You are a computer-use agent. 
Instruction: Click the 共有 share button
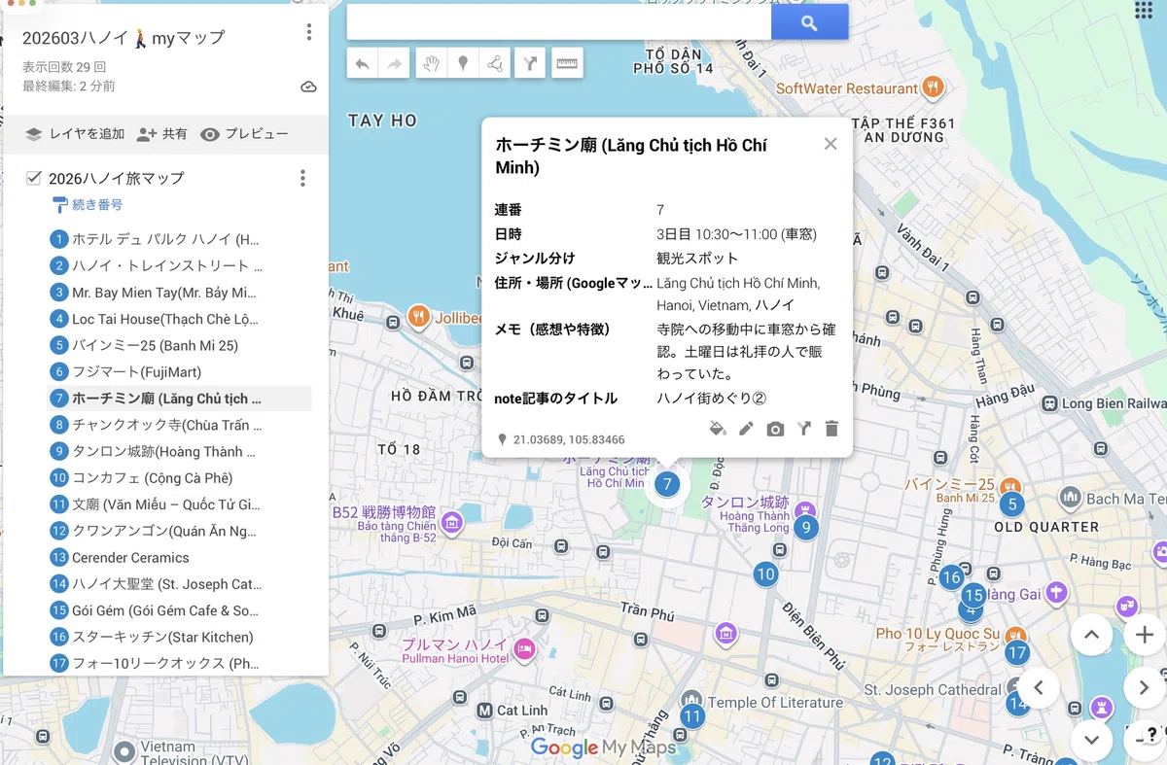point(162,134)
